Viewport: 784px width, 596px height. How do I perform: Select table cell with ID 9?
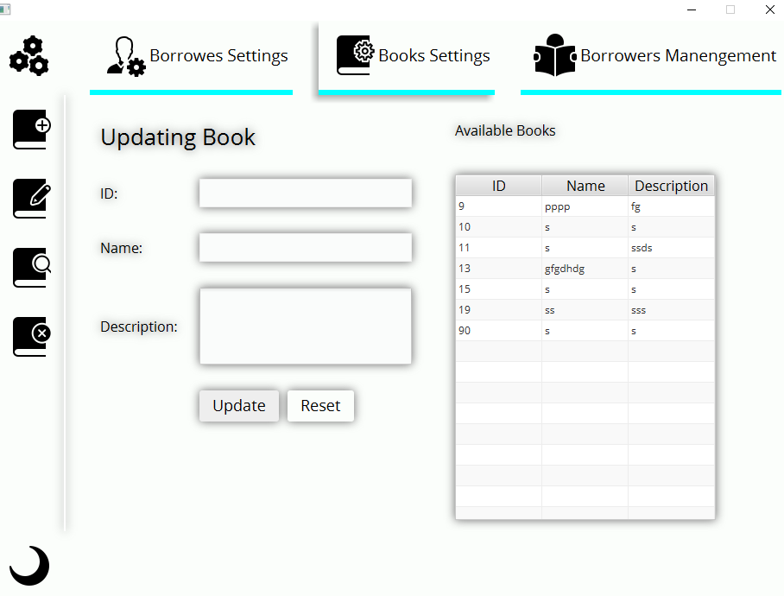pos(498,206)
